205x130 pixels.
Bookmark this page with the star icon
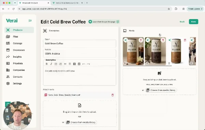pos(169,9)
